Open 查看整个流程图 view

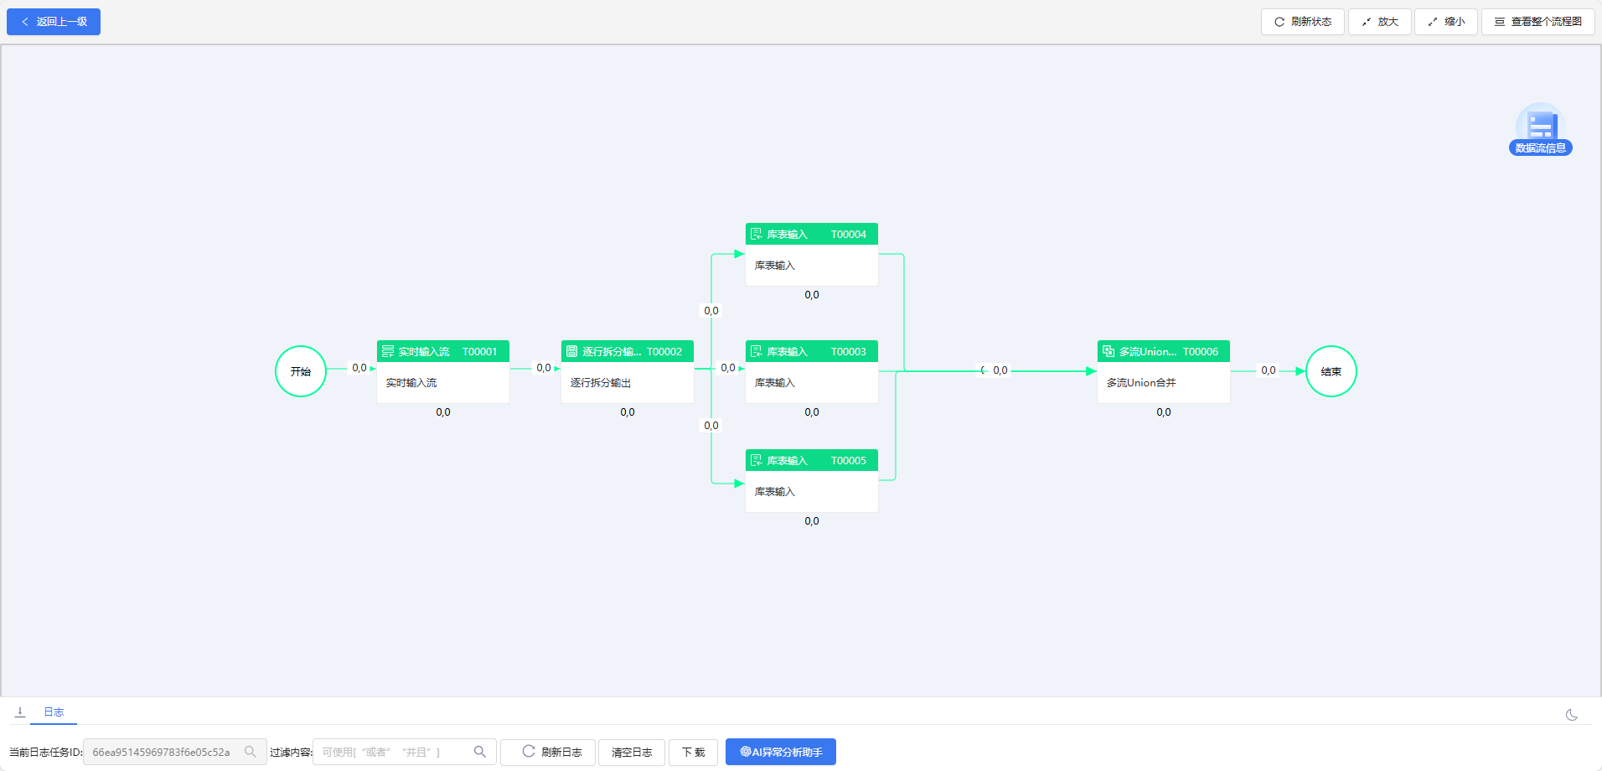[x=1537, y=22]
